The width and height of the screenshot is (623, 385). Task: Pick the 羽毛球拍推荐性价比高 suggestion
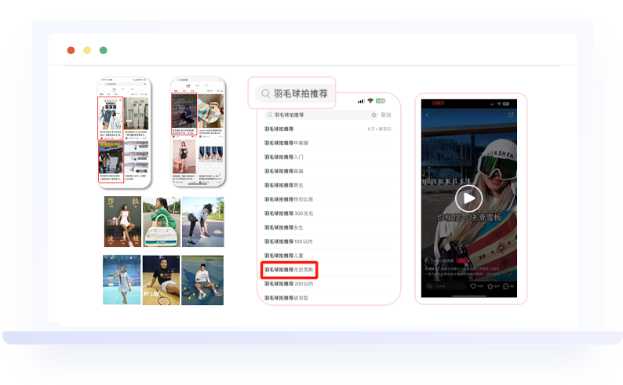coord(288,199)
